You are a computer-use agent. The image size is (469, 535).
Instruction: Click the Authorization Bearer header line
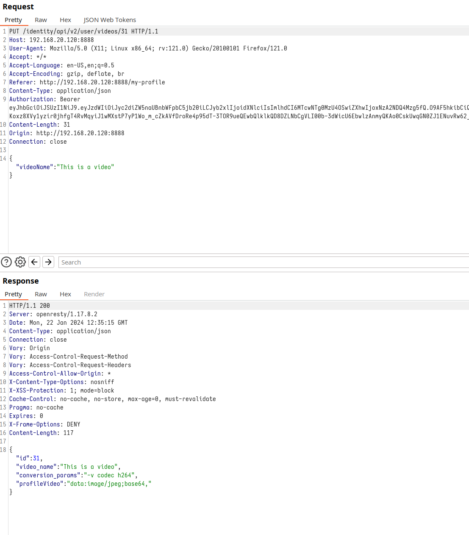(44, 99)
